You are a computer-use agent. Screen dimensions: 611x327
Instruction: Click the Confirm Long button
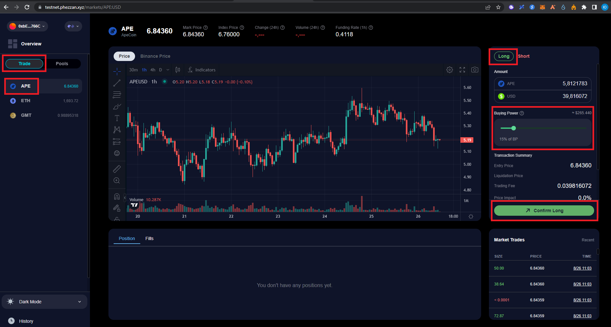coord(544,211)
